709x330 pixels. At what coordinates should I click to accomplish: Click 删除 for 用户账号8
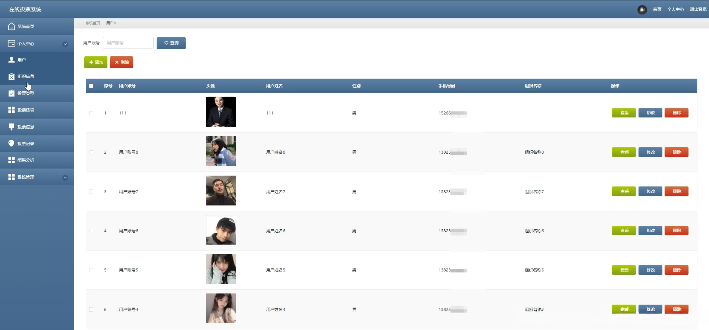[x=677, y=152]
